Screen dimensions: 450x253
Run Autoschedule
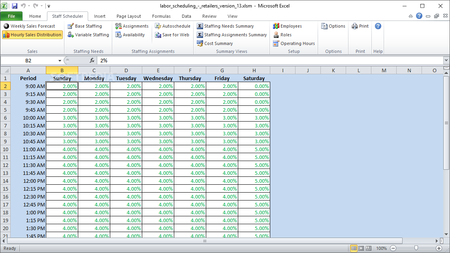pos(173,26)
